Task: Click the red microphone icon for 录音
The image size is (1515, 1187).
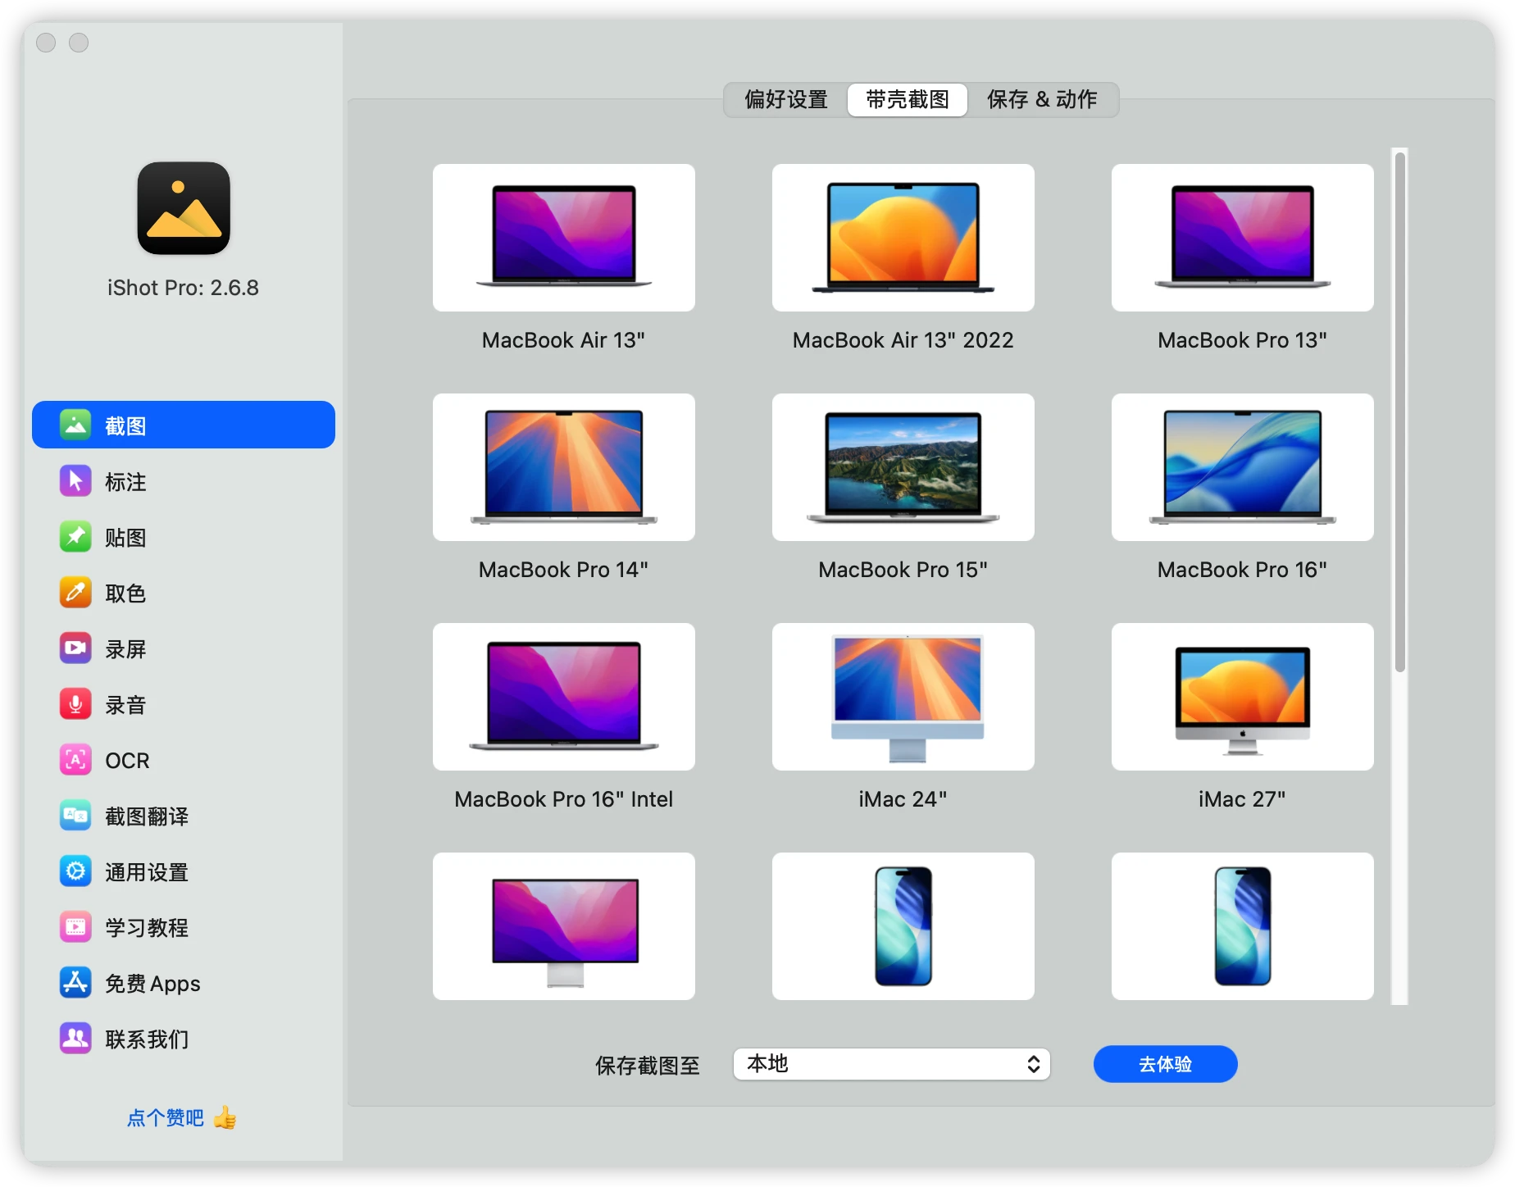Action: coord(75,703)
